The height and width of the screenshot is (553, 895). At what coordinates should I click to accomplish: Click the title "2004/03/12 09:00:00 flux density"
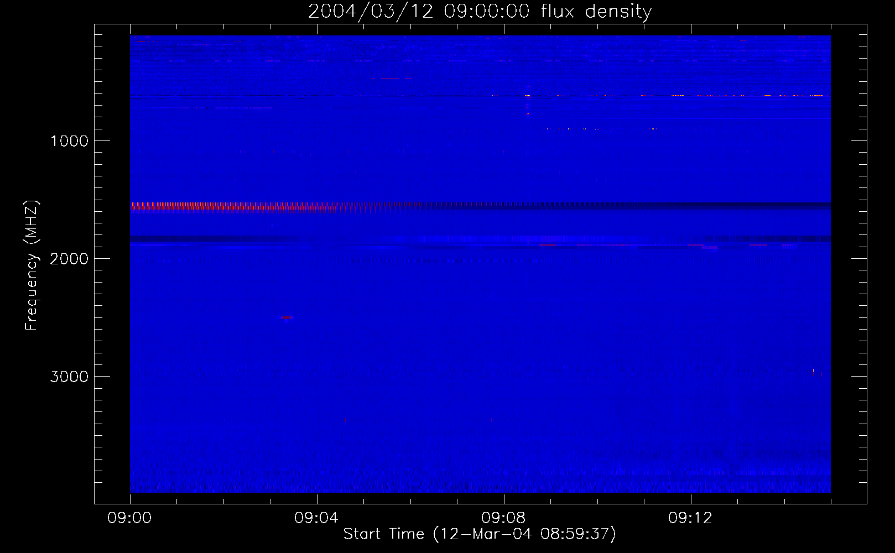tap(480, 11)
